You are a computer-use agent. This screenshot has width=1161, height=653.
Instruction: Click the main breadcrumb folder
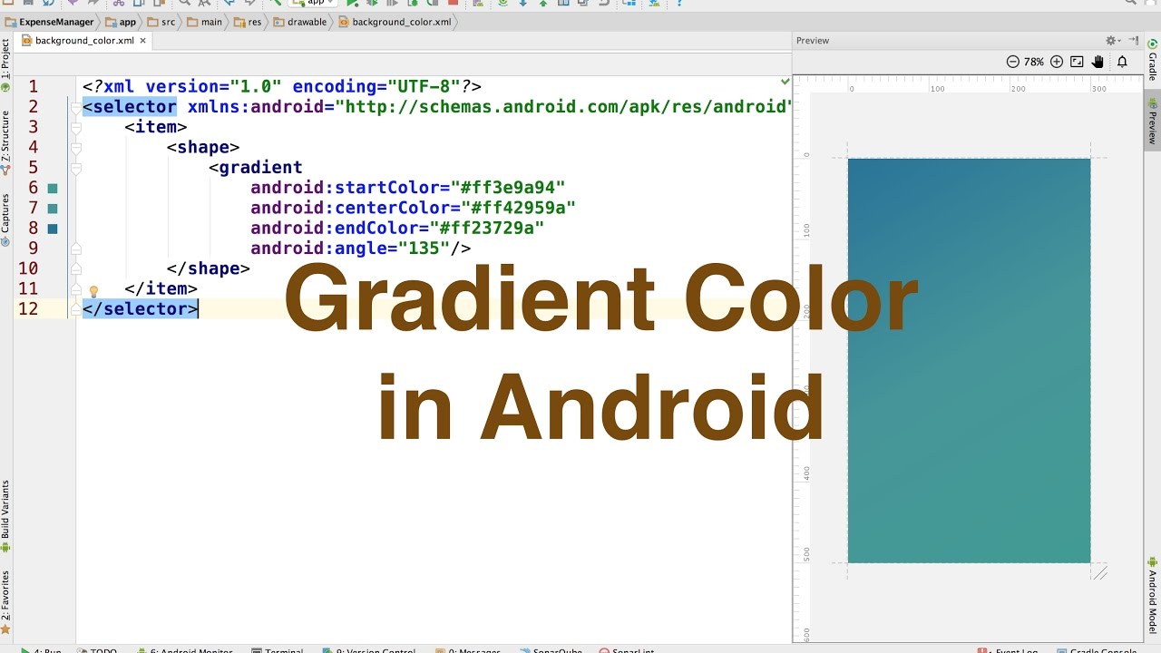pos(204,22)
